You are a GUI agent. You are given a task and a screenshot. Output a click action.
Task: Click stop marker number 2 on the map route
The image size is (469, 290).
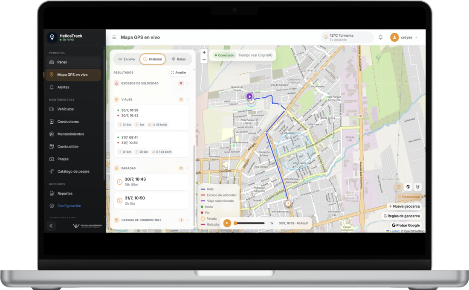[288, 203]
